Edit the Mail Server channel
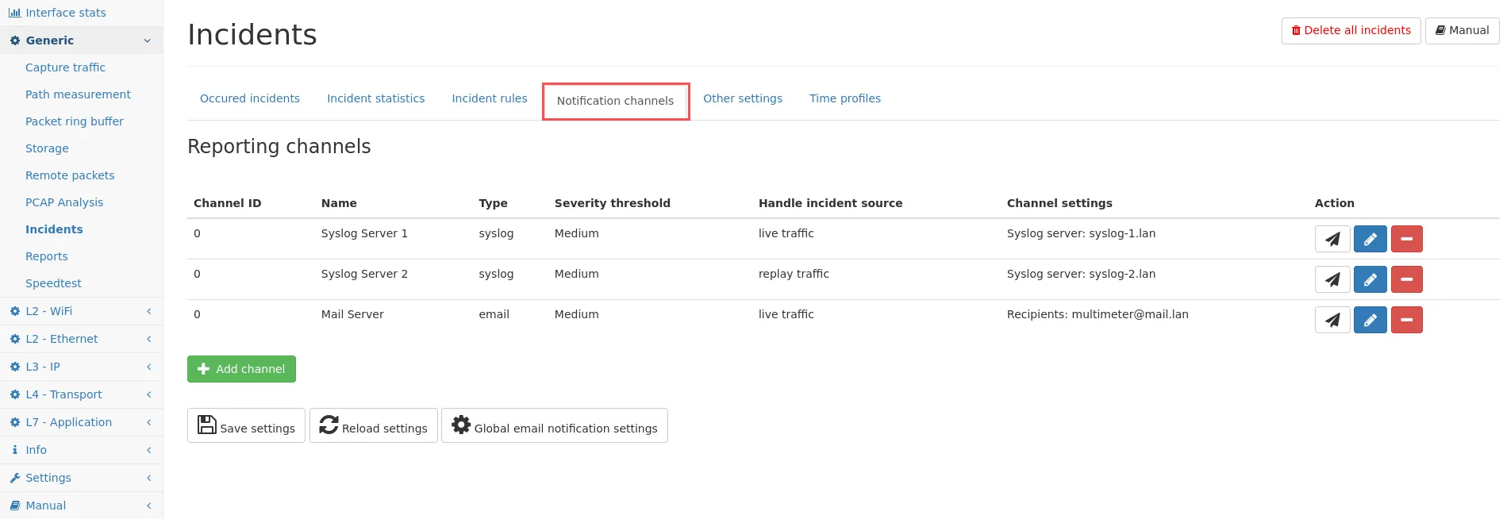This screenshot has width=1503, height=519. click(x=1370, y=320)
